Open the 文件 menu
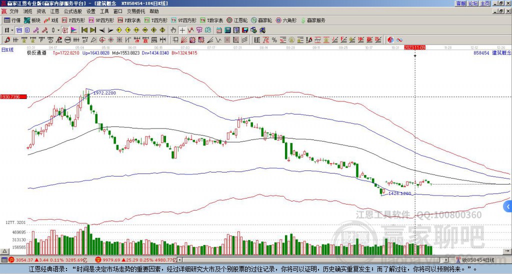The height and width of the screenshot is (274, 512). click(x=14, y=11)
